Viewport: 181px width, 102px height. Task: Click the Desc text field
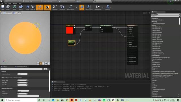28,96
